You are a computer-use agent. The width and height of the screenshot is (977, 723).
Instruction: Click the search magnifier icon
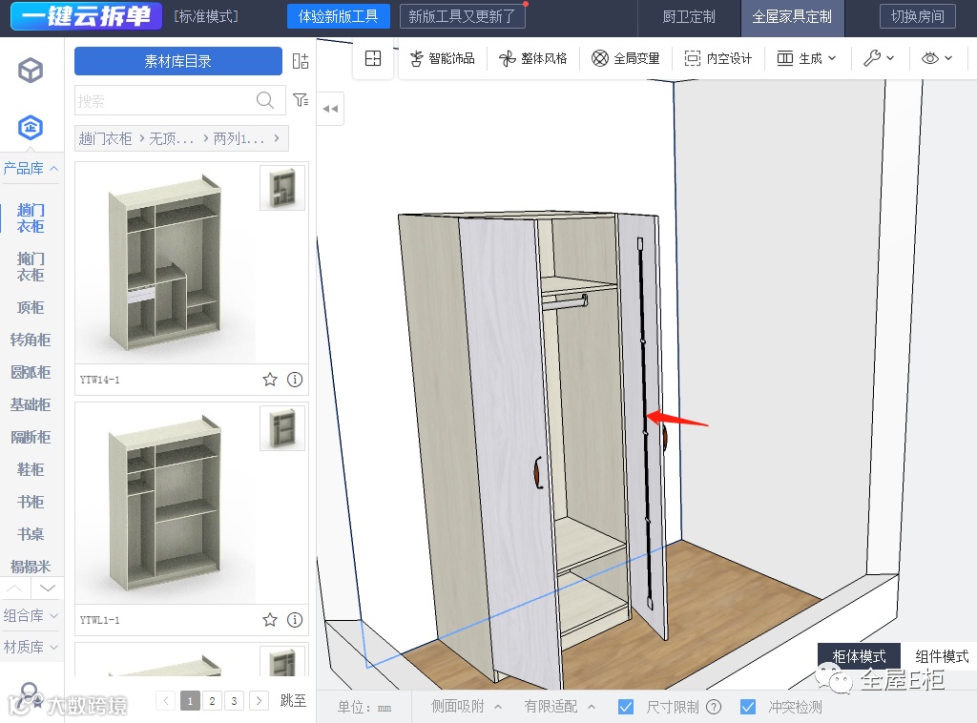pyautogui.click(x=265, y=100)
